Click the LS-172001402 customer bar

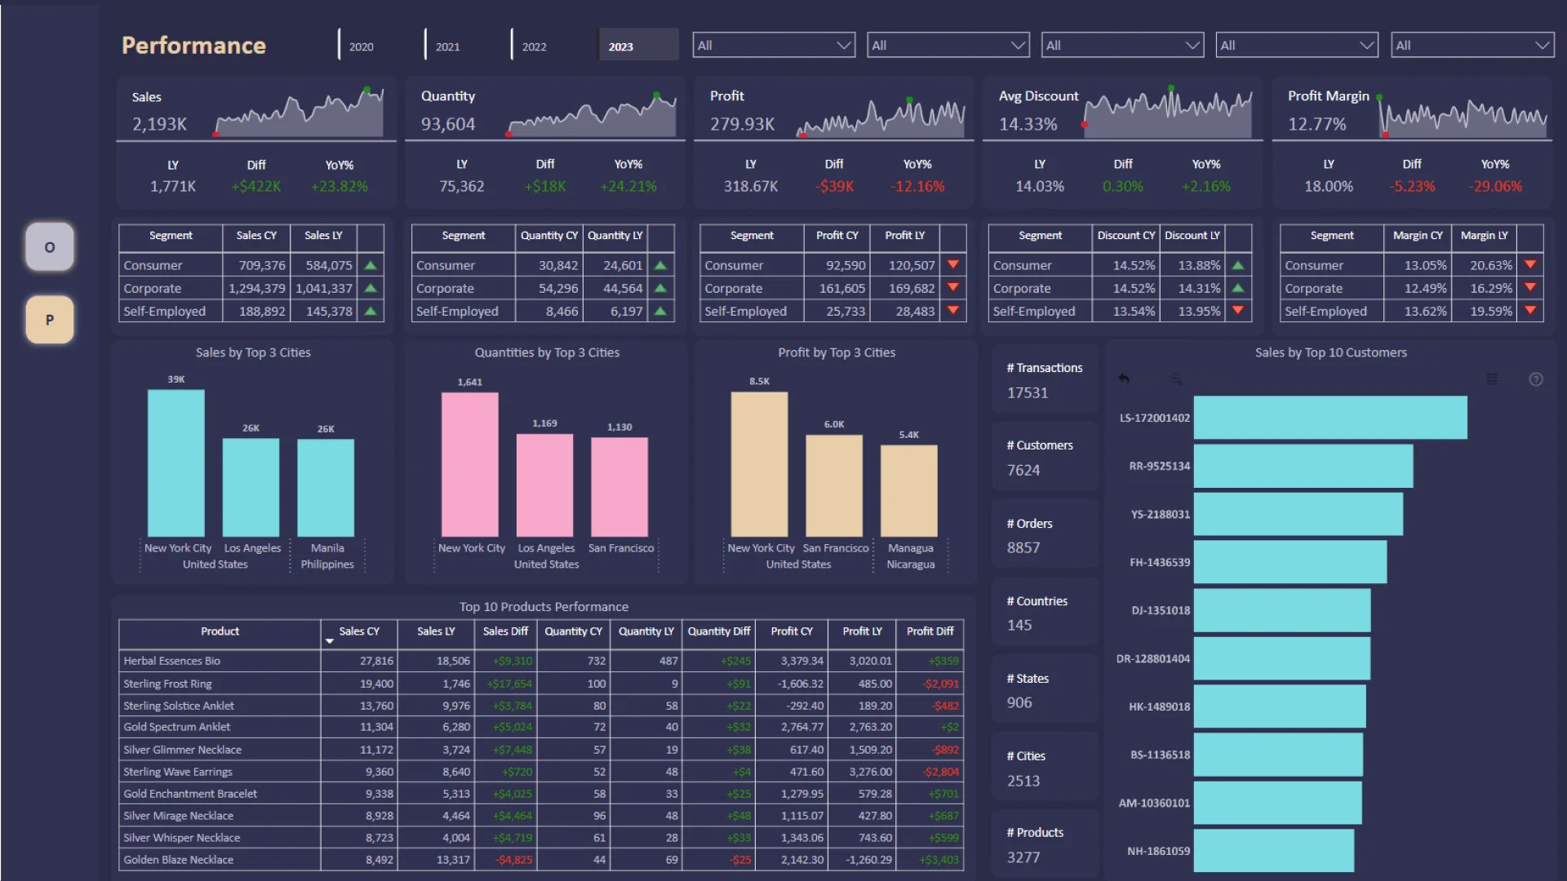coord(1330,418)
